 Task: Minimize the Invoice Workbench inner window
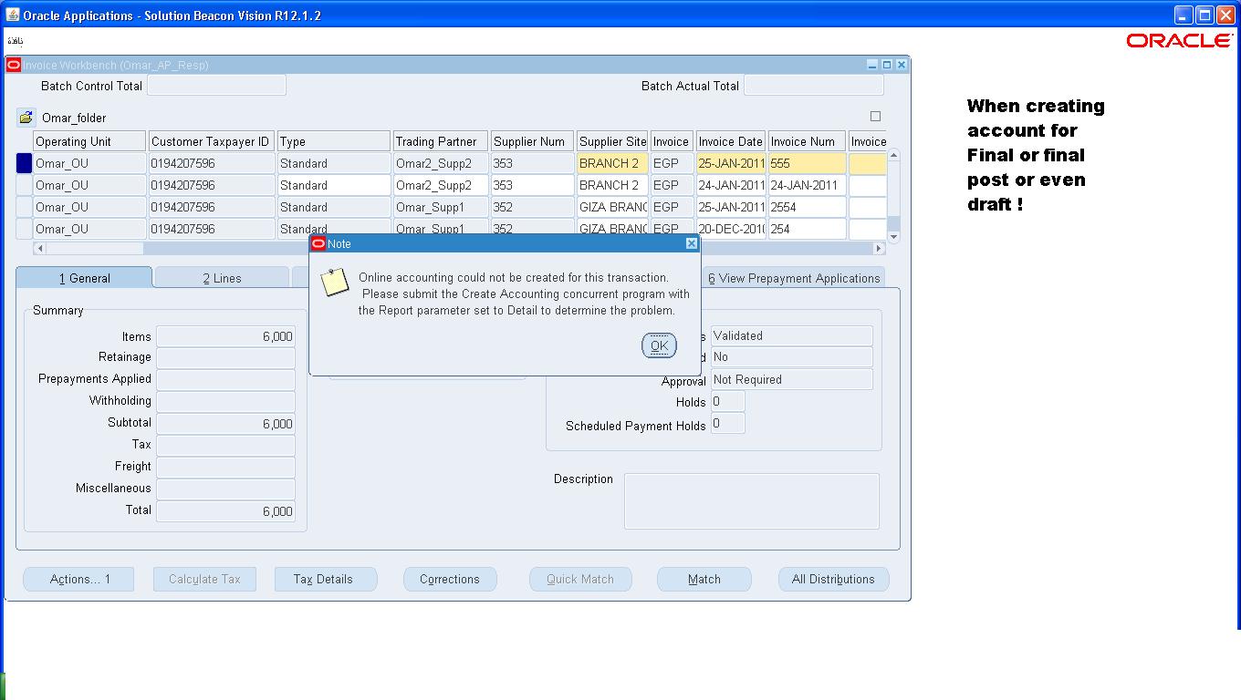[x=872, y=65]
